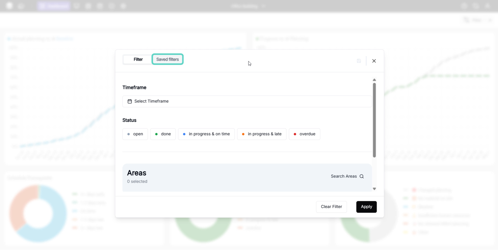Screen dimensions: 498x250
Task: Select the highlighted Dashboard tab in top bar
Action: pyautogui.click(x=54, y=6)
